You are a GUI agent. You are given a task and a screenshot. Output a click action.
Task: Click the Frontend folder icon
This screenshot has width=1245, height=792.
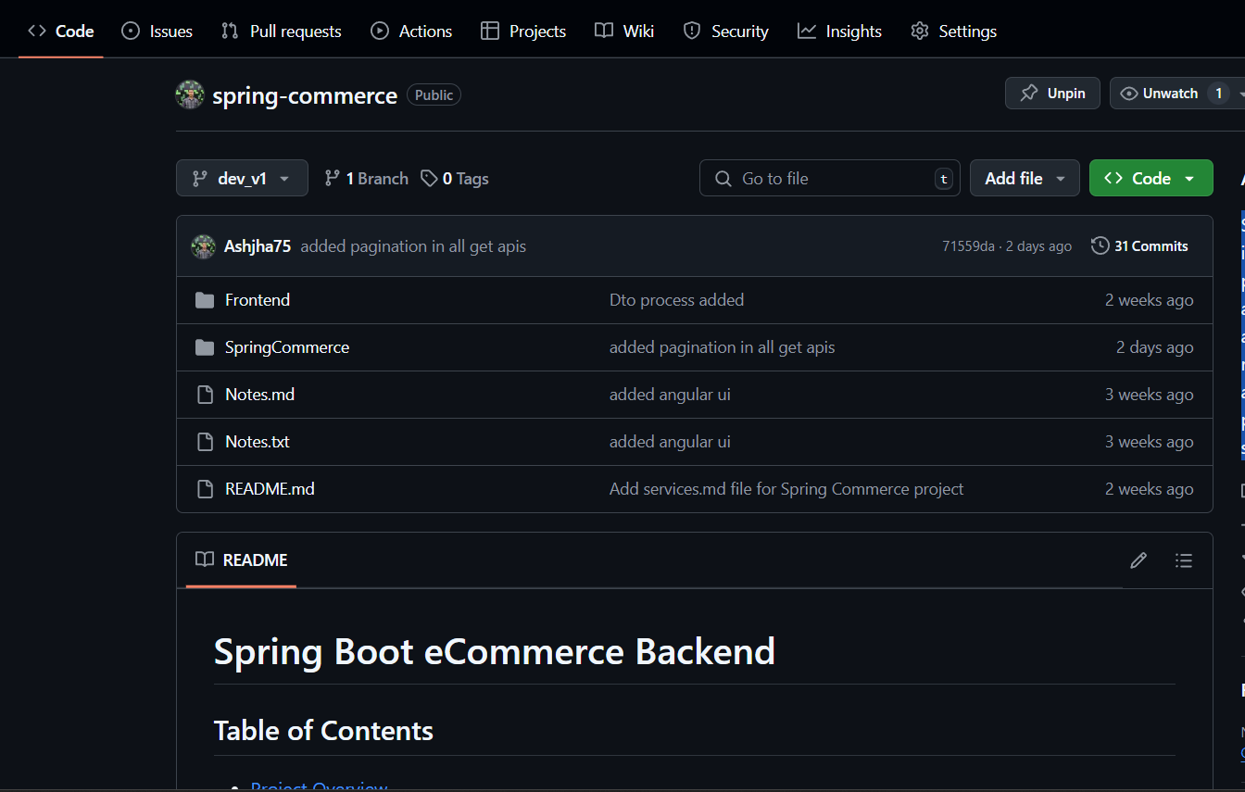(205, 300)
